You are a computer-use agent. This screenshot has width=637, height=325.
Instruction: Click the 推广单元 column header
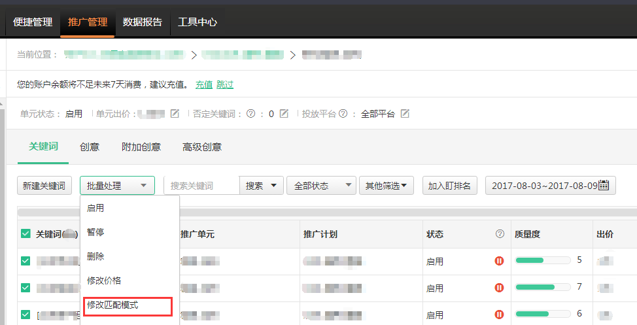point(198,234)
